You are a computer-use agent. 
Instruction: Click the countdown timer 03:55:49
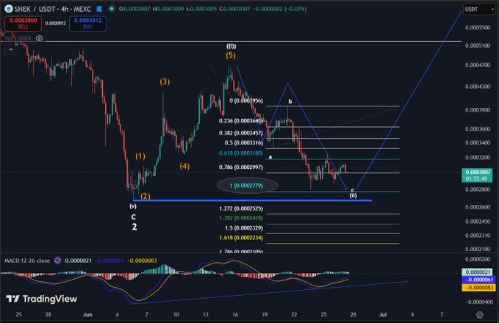tap(478, 178)
